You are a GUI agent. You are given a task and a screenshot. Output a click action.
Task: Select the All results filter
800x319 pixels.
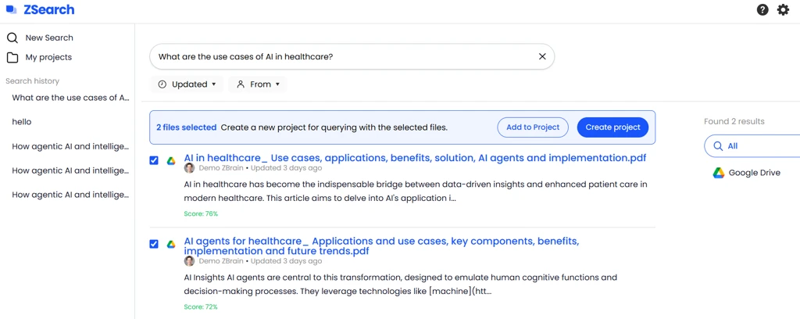[732, 146]
